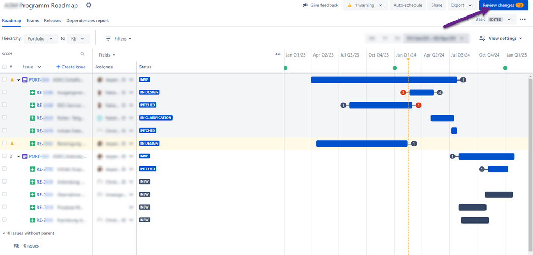
Task: Click the Give feedback button
Action: [320, 5]
